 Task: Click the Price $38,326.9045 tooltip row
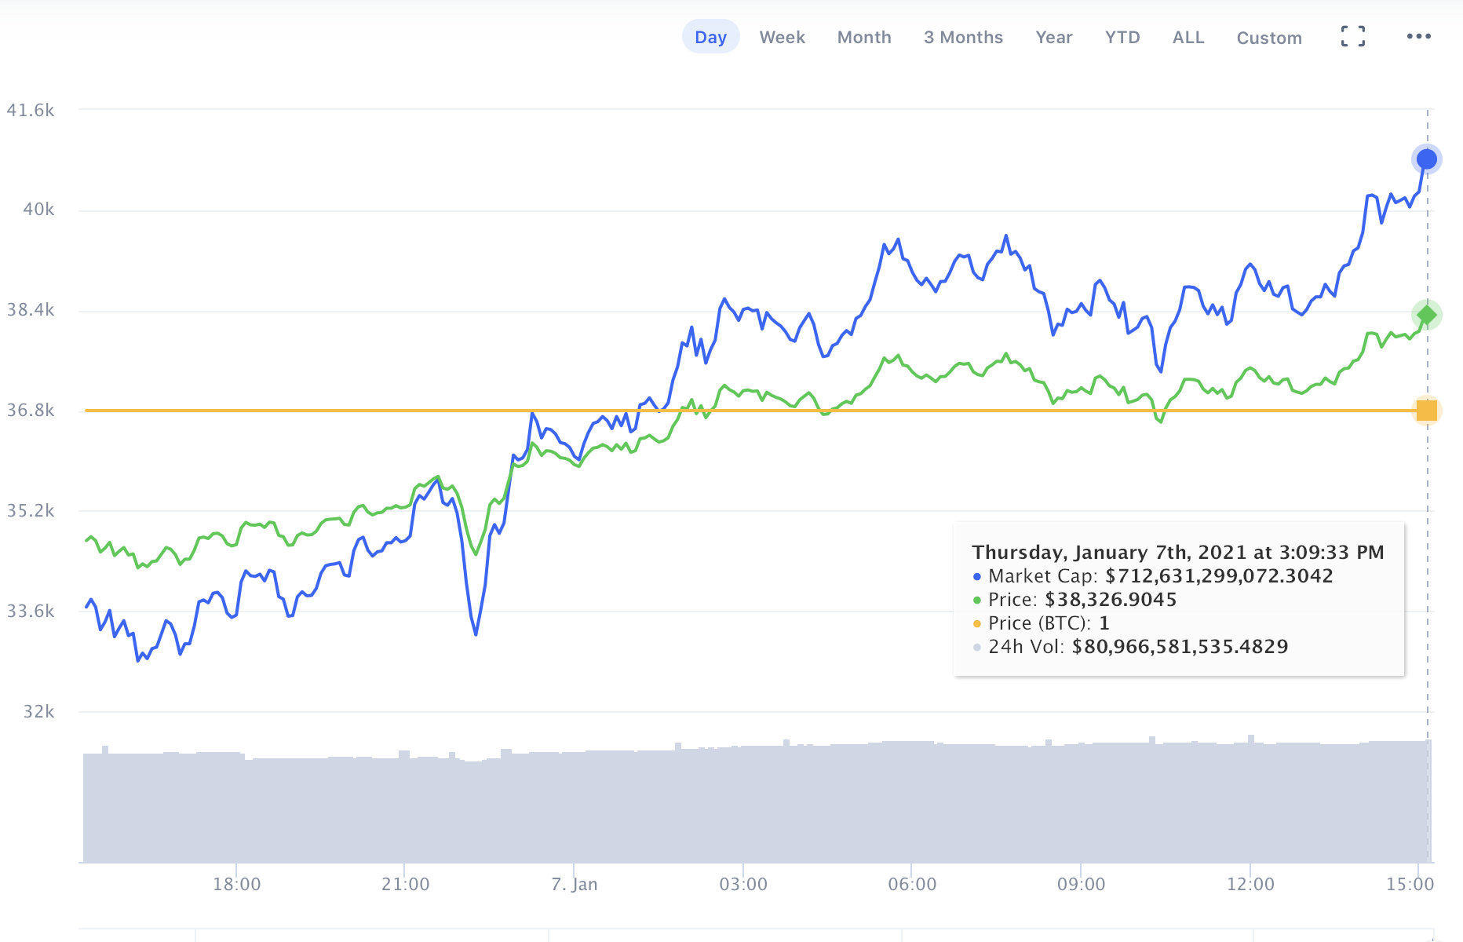pos(1082,600)
